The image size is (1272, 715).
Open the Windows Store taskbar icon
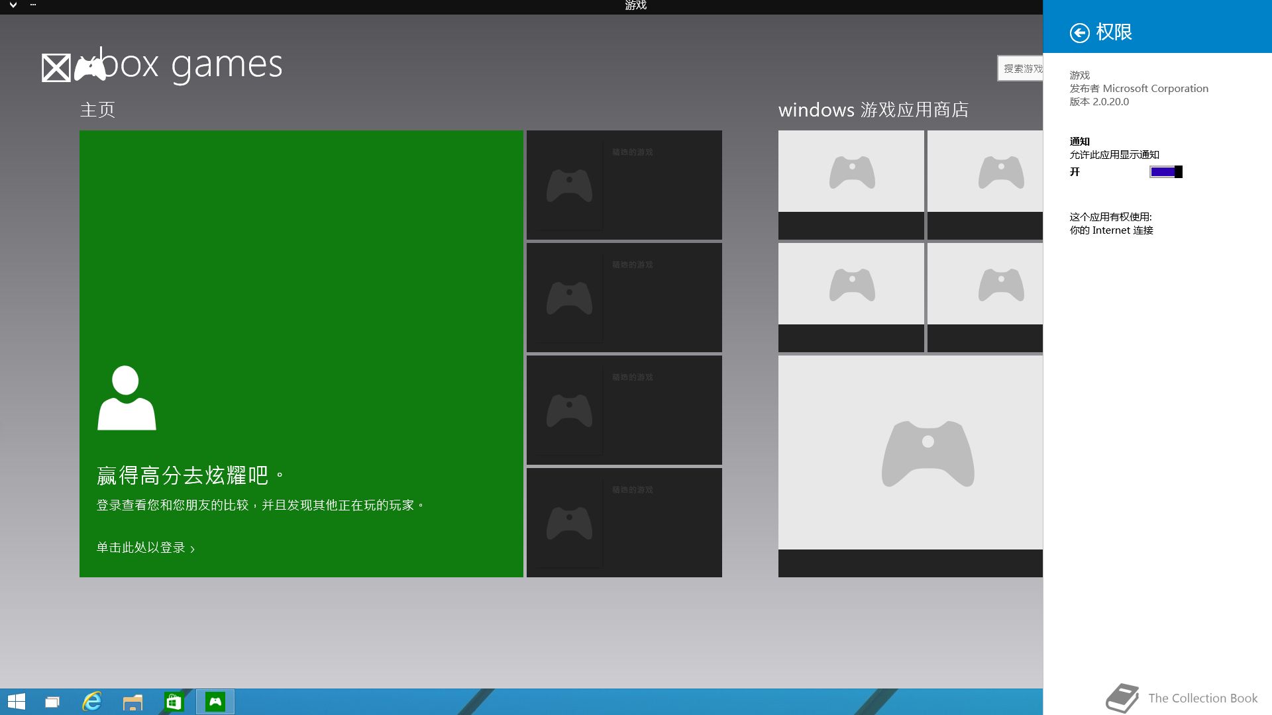[x=174, y=702]
